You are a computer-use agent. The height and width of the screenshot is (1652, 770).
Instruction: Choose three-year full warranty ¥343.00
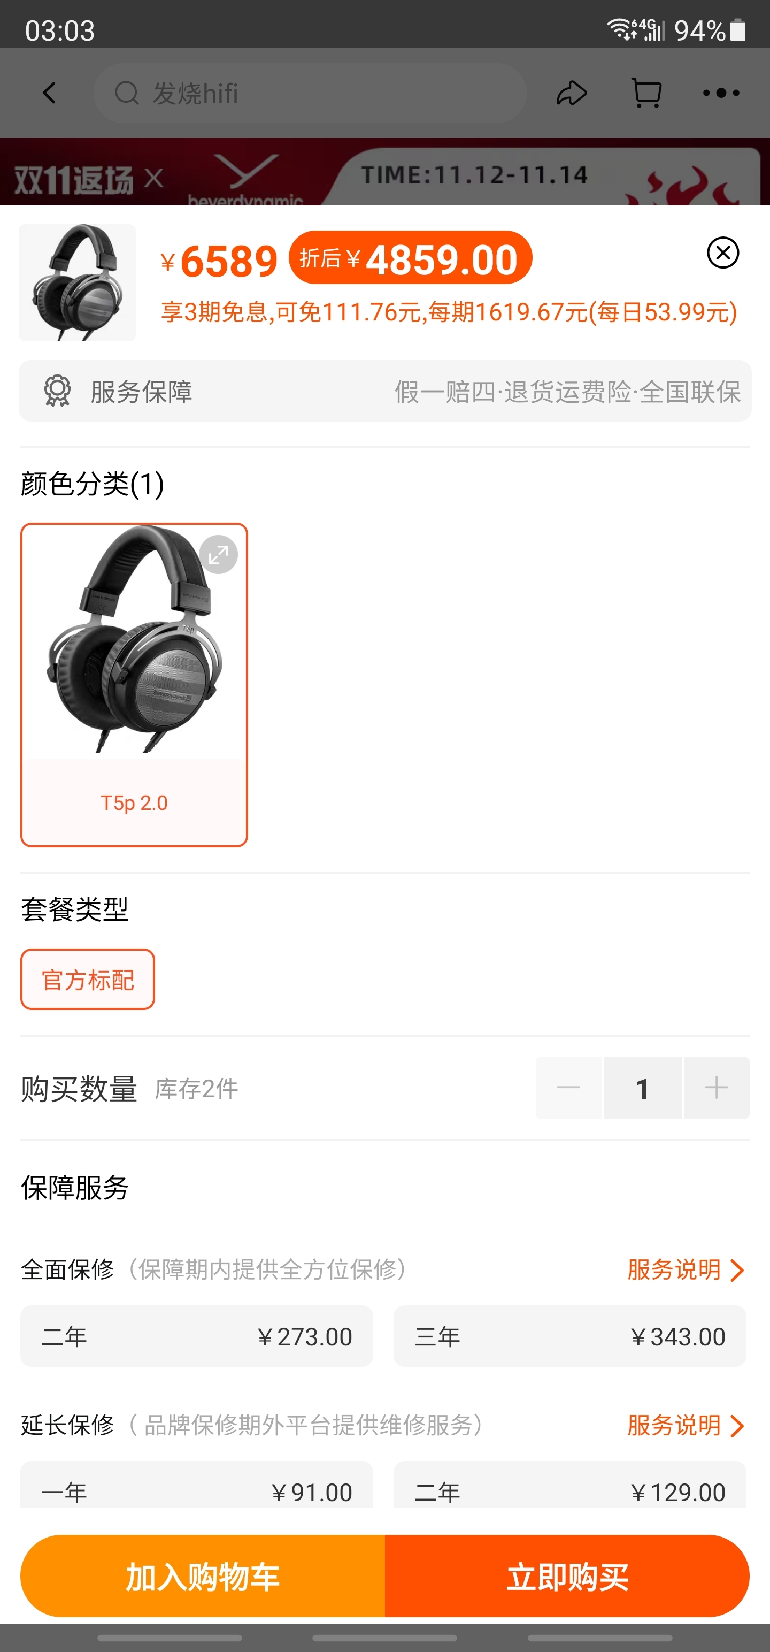click(x=570, y=1336)
